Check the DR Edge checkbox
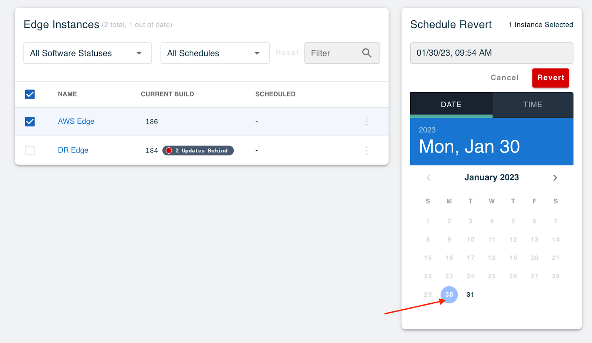 [x=30, y=150]
